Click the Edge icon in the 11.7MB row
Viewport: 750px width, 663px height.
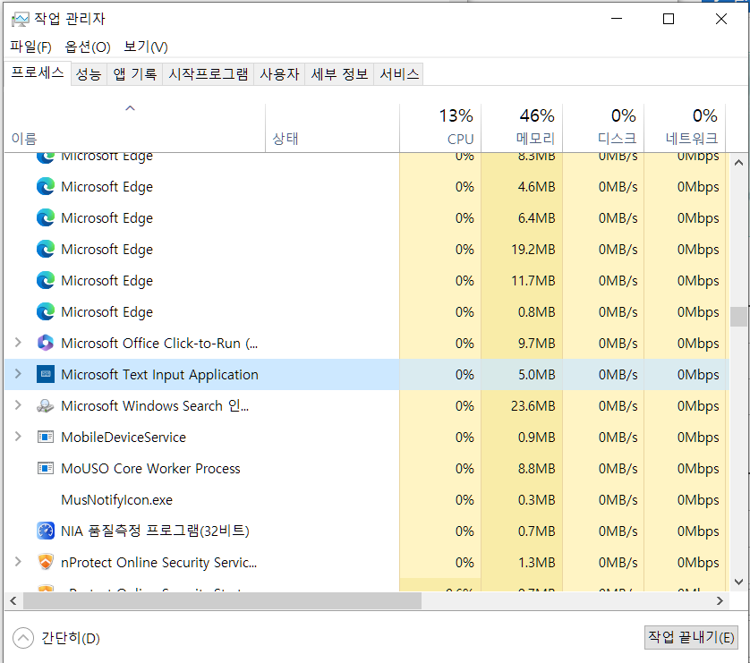[x=46, y=280]
